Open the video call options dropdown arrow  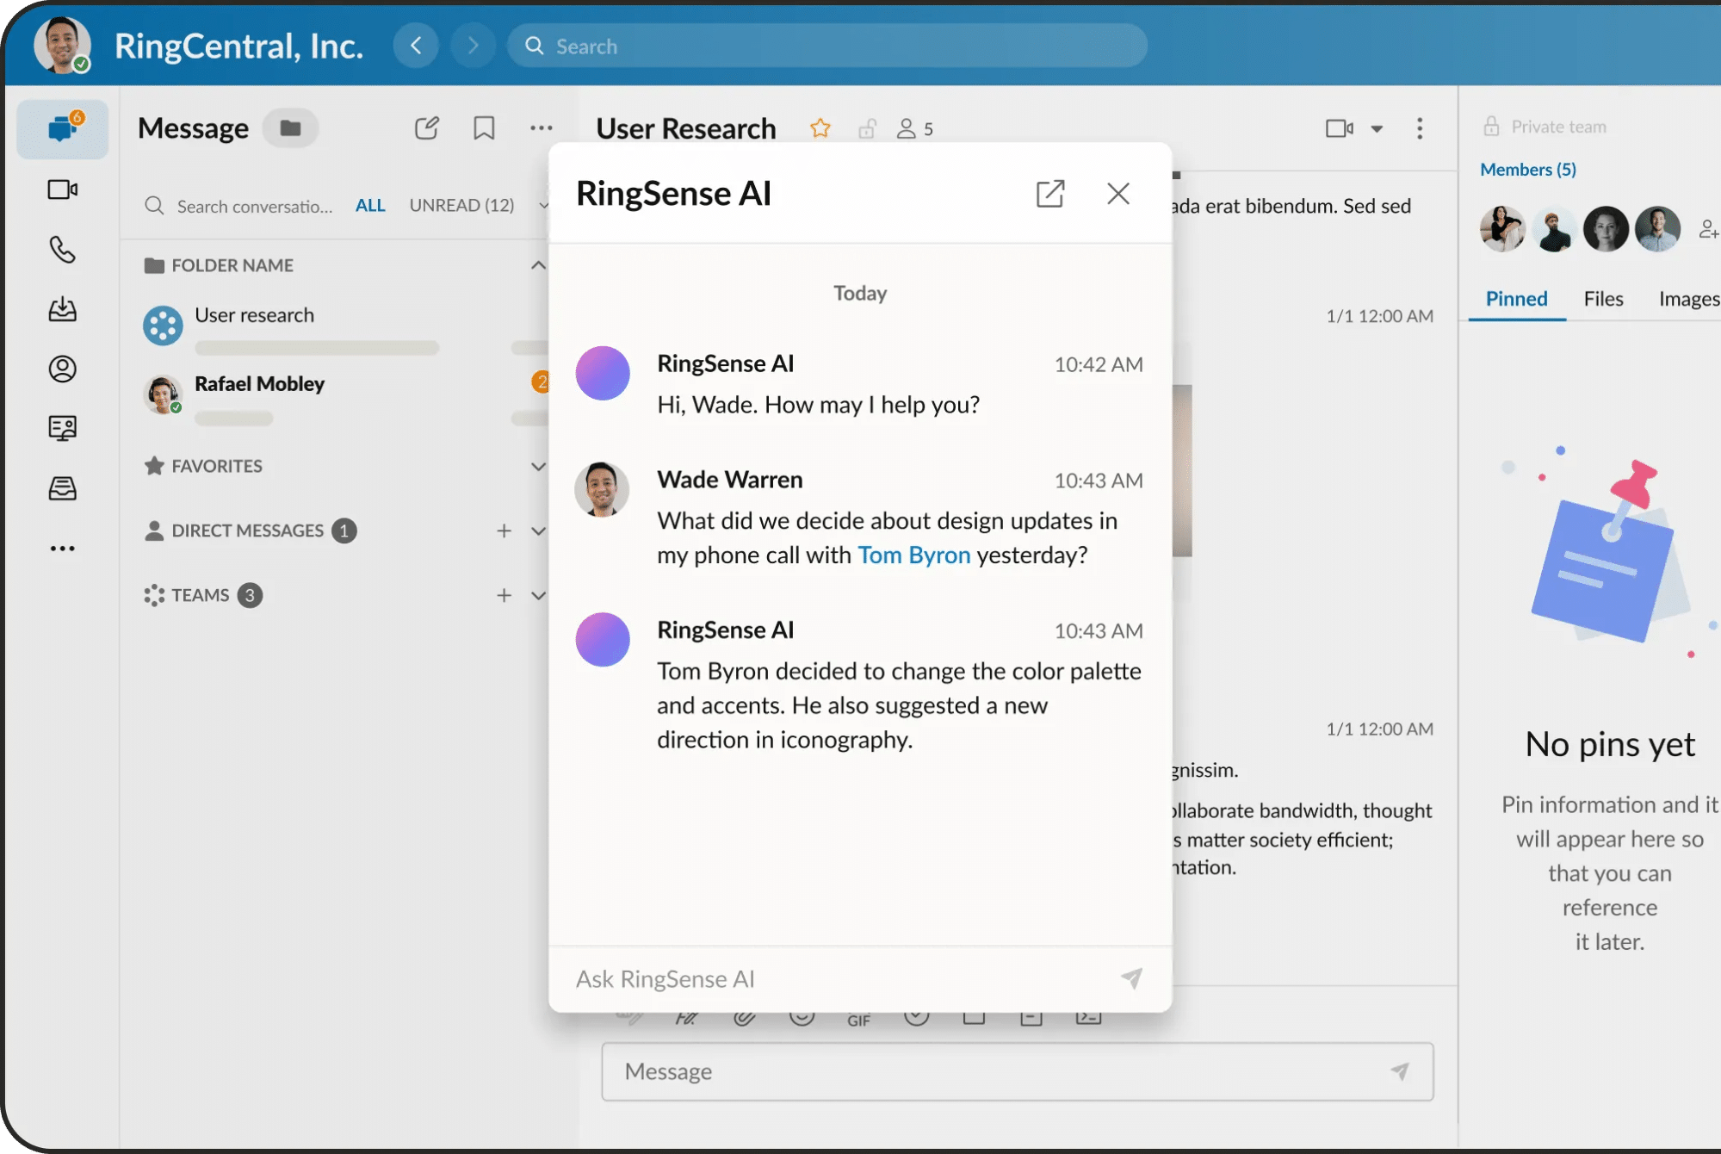(x=1378, y=128)
